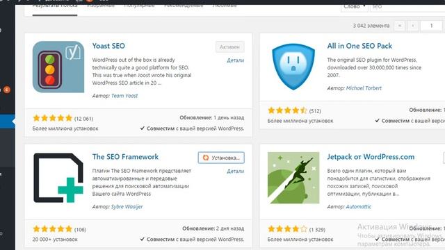
Task: Click the Jetpack four-star rating
Action: tap(287, 229)
